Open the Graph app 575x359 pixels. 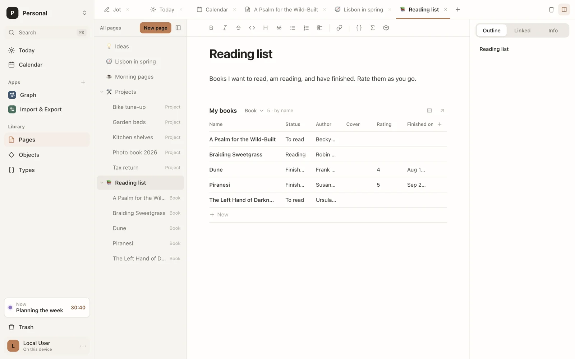(47, 95)
